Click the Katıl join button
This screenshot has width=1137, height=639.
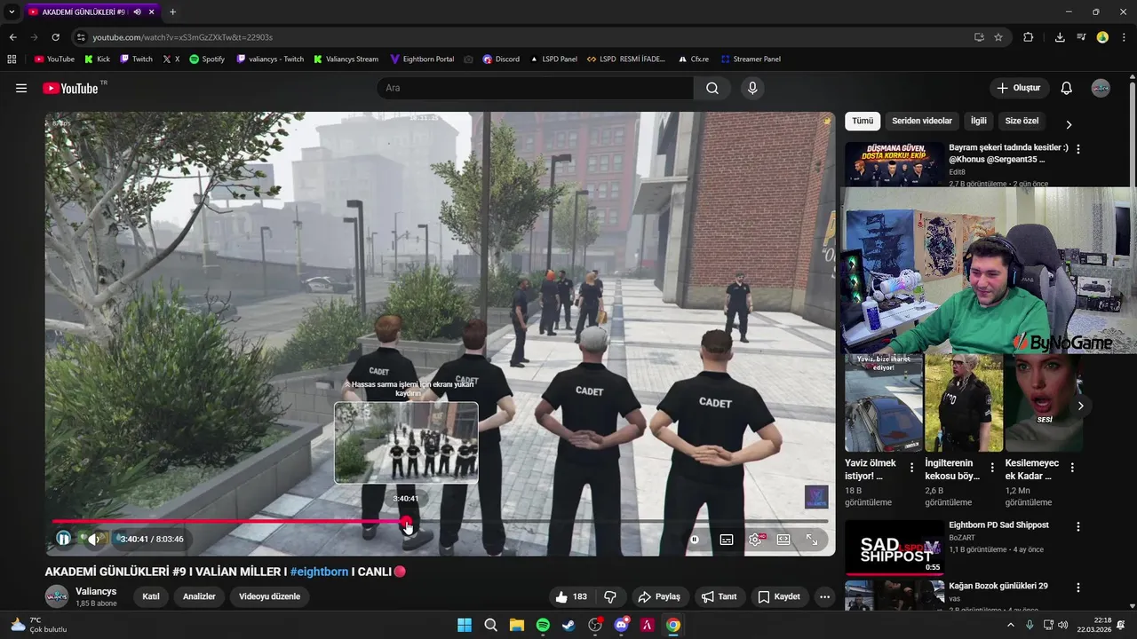click(x=151, y=596)
